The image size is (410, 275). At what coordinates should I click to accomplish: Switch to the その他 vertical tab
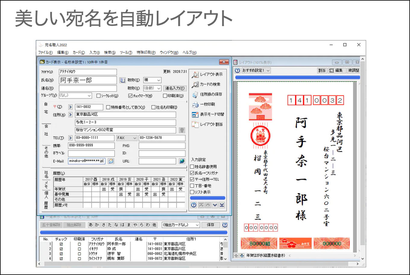pos(46,152)
